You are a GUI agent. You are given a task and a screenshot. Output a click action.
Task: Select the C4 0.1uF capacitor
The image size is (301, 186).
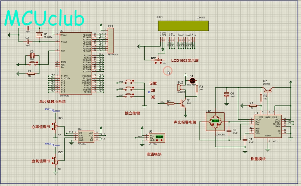245,140
